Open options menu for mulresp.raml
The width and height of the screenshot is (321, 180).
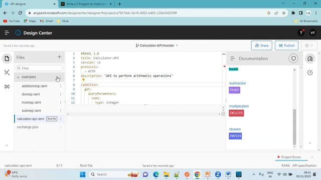[61, 102]
